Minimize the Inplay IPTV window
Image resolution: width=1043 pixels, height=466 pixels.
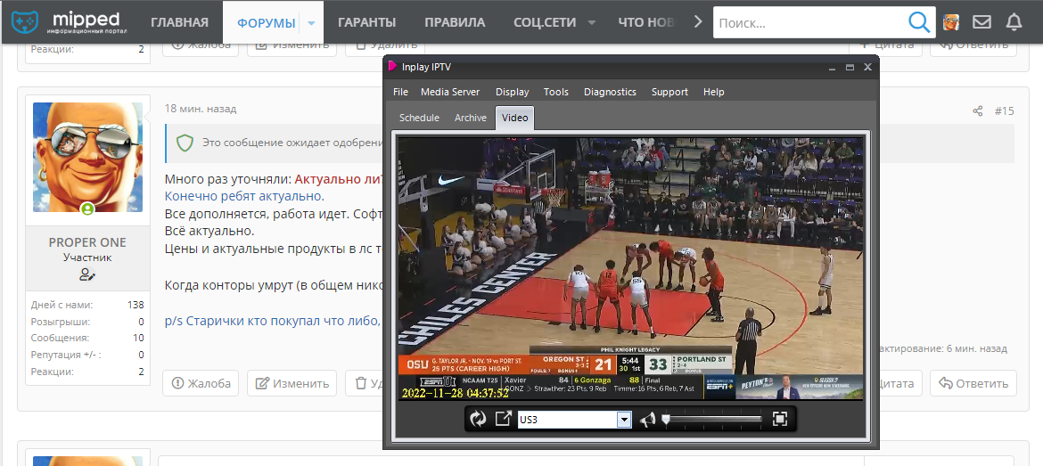(832, 67)
